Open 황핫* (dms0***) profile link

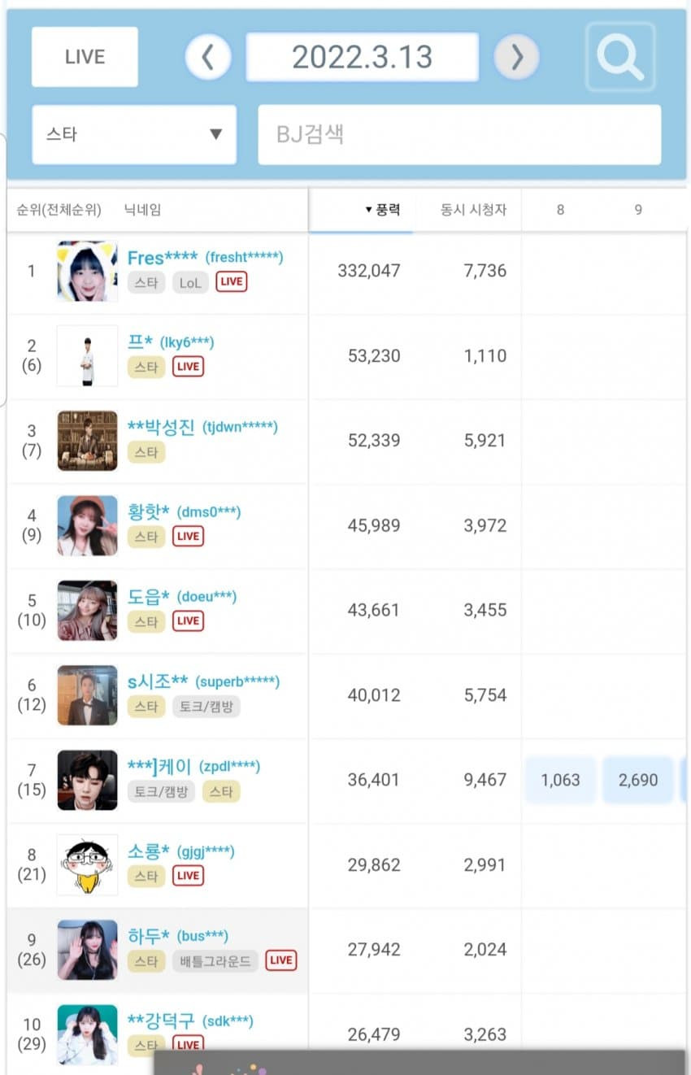click(185, 512)
